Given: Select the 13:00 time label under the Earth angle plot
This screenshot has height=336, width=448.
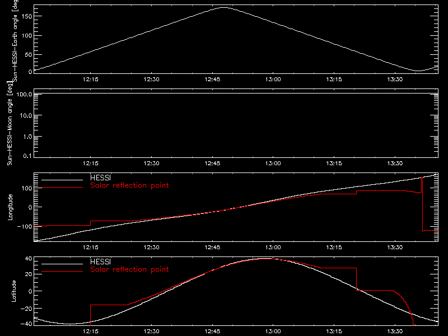Looking at the screenshot, I should click(x=273, y=79).
